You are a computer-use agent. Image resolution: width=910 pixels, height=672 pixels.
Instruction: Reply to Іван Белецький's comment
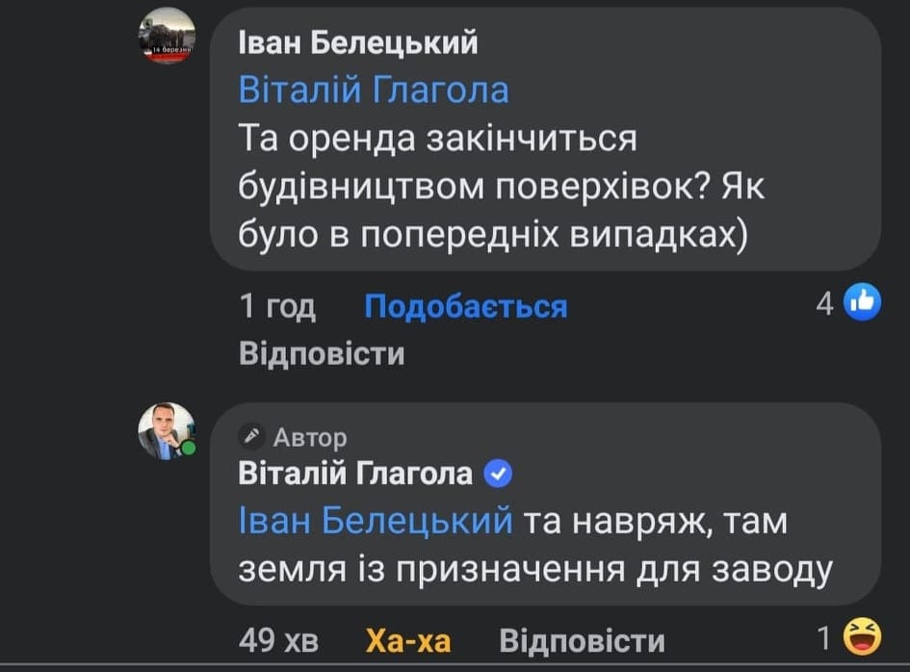pyautogui.click(x=322, y=353)
